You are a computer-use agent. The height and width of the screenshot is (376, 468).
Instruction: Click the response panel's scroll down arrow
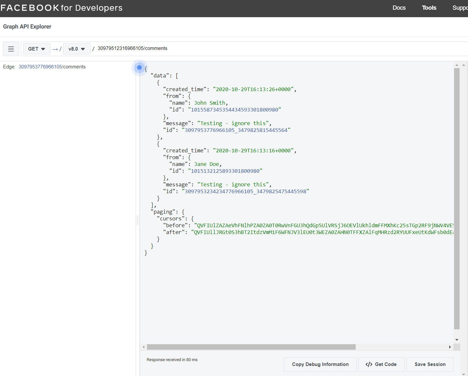[x=457, y=340]
